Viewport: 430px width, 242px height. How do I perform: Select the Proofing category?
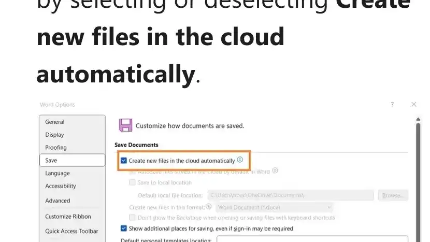pyautogui.click(x=56, y=148)
